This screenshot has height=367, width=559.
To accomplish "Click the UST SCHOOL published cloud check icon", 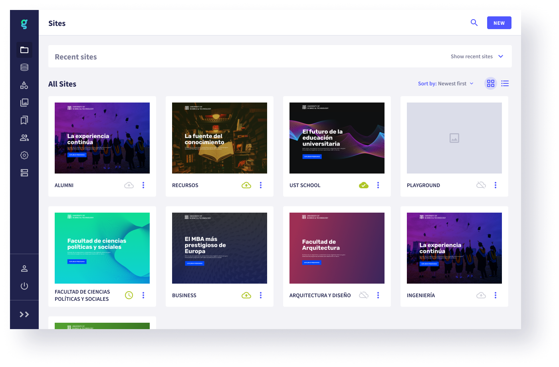I will click(x=364, y=185).
